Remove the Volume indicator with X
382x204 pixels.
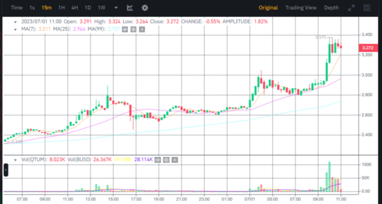tap(174, 160)
